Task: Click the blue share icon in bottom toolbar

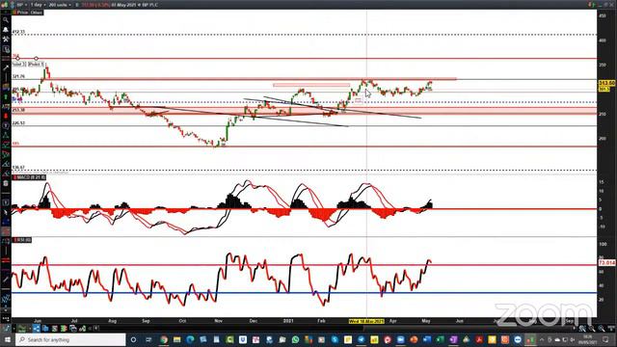Action: point(37,329)
